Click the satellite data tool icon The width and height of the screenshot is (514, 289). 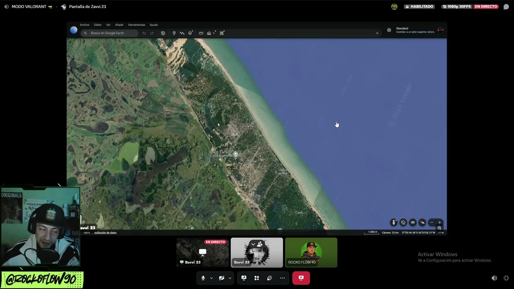[x=222, y=33]
